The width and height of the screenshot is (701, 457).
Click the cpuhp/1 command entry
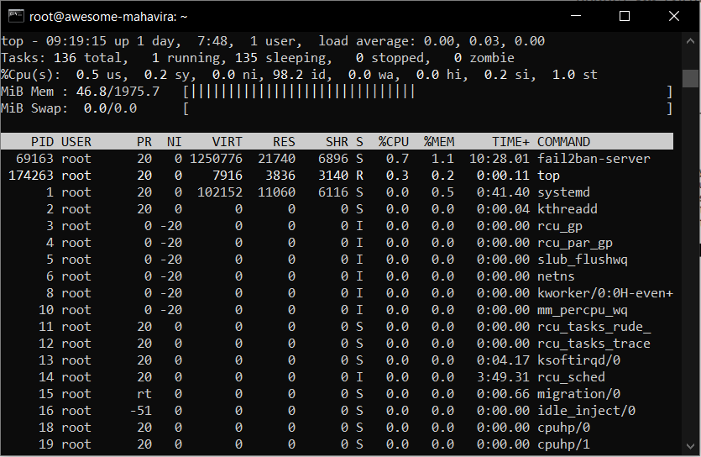[563, 444]
